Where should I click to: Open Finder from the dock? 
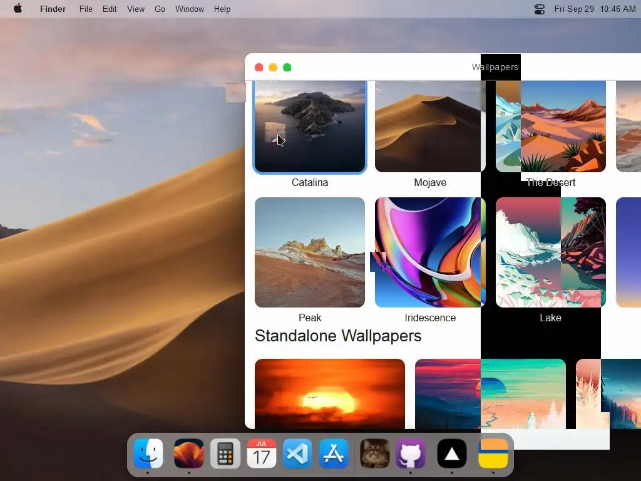[148, 453]
